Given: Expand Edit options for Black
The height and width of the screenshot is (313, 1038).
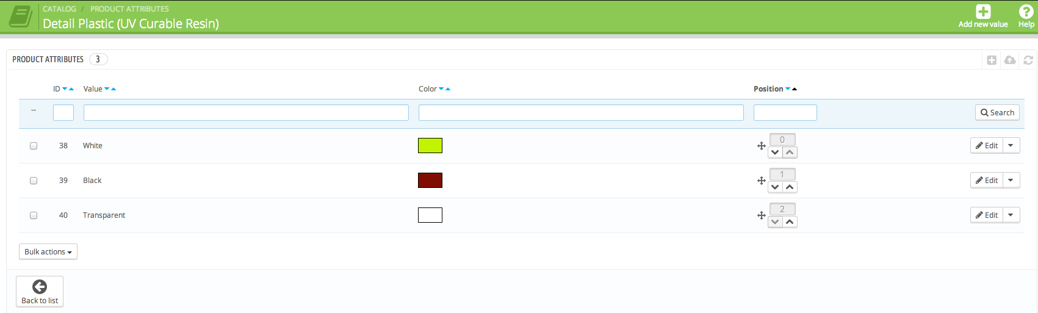Looking at the screenshot, I should point(1011,181).
